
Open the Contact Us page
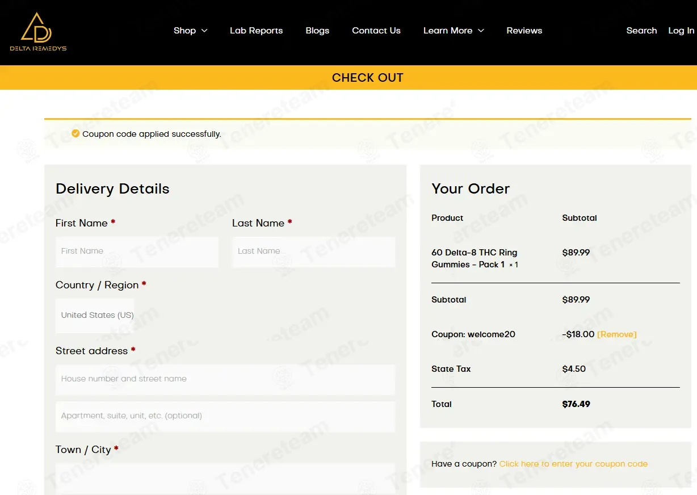tap(376, 31)
